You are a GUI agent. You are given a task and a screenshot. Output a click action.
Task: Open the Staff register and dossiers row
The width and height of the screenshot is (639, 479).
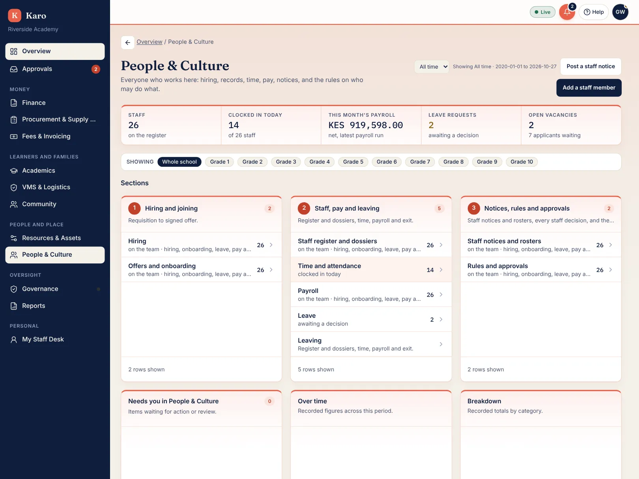(371, 245)
